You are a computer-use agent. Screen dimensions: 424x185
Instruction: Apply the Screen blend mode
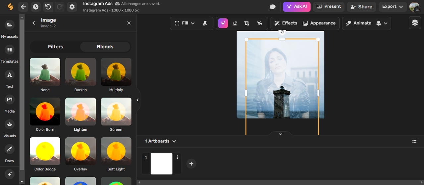pyautogui.click(x=116, y=112)
